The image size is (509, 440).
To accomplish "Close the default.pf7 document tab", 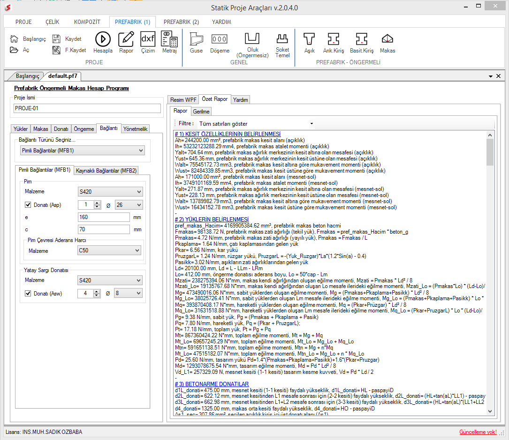I will click(499, 76).
